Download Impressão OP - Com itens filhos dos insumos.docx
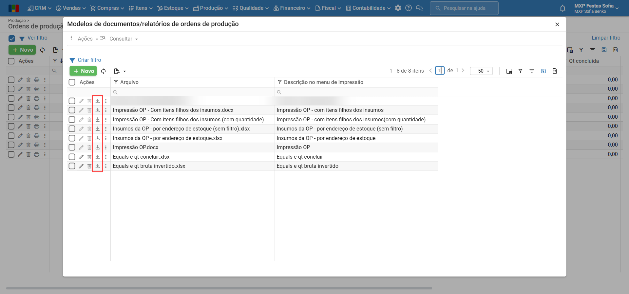This screenshot has height=294, width=629. (98, 110)
